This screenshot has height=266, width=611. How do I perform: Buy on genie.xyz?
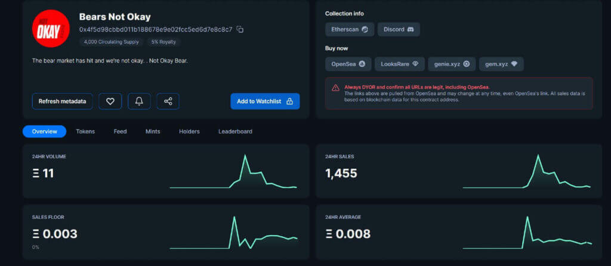click(x=452, y=64)
